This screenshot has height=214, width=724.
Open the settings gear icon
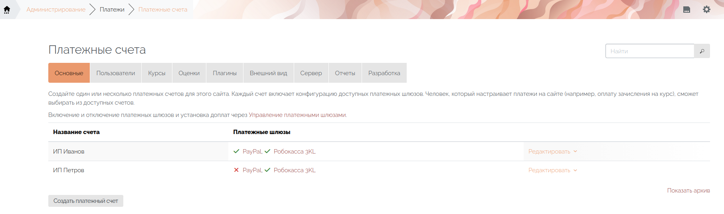pyautogui.click(x=706, y=10)
